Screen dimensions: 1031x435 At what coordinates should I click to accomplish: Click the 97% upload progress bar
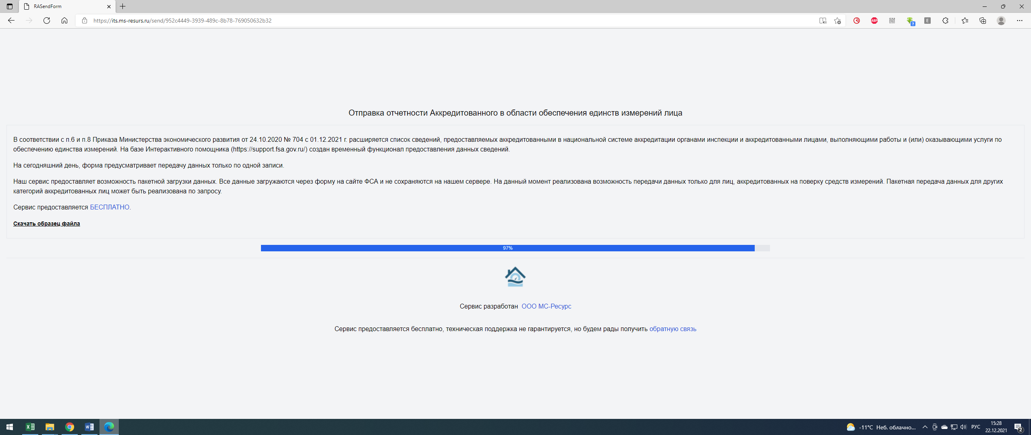coord(507,248)
